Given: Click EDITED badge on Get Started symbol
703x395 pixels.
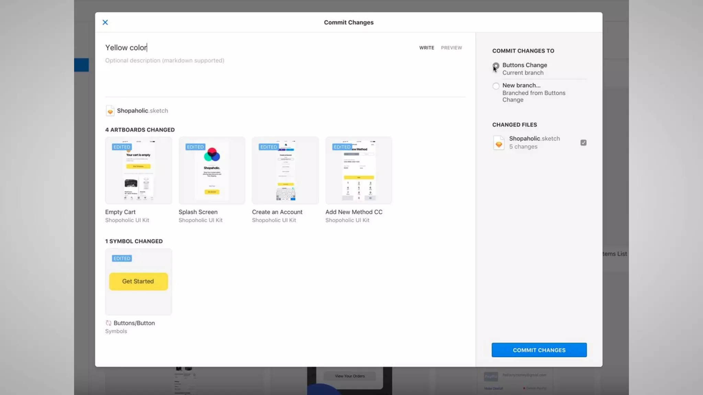Looking at the screenshot, I should click(x=122, y=259).
